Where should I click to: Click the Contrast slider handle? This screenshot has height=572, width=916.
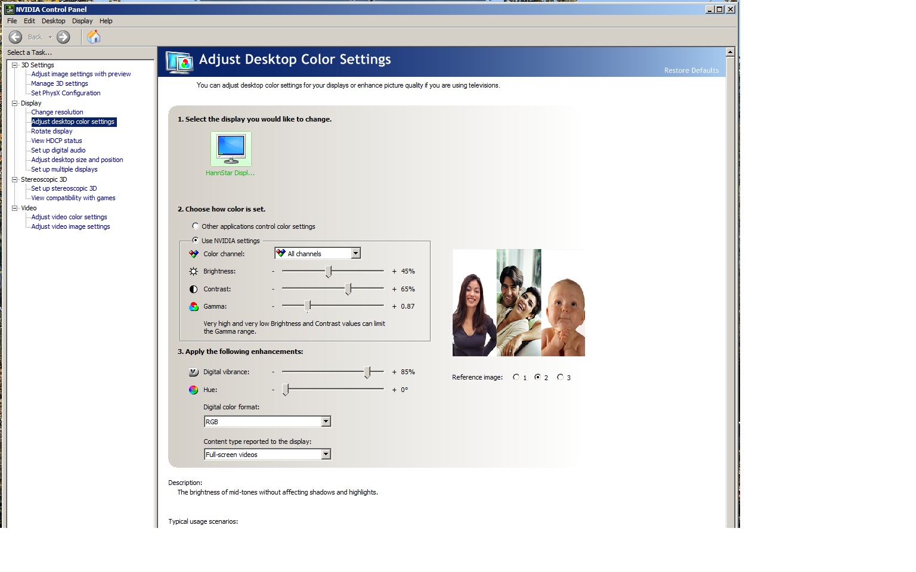tap(348, 289)
